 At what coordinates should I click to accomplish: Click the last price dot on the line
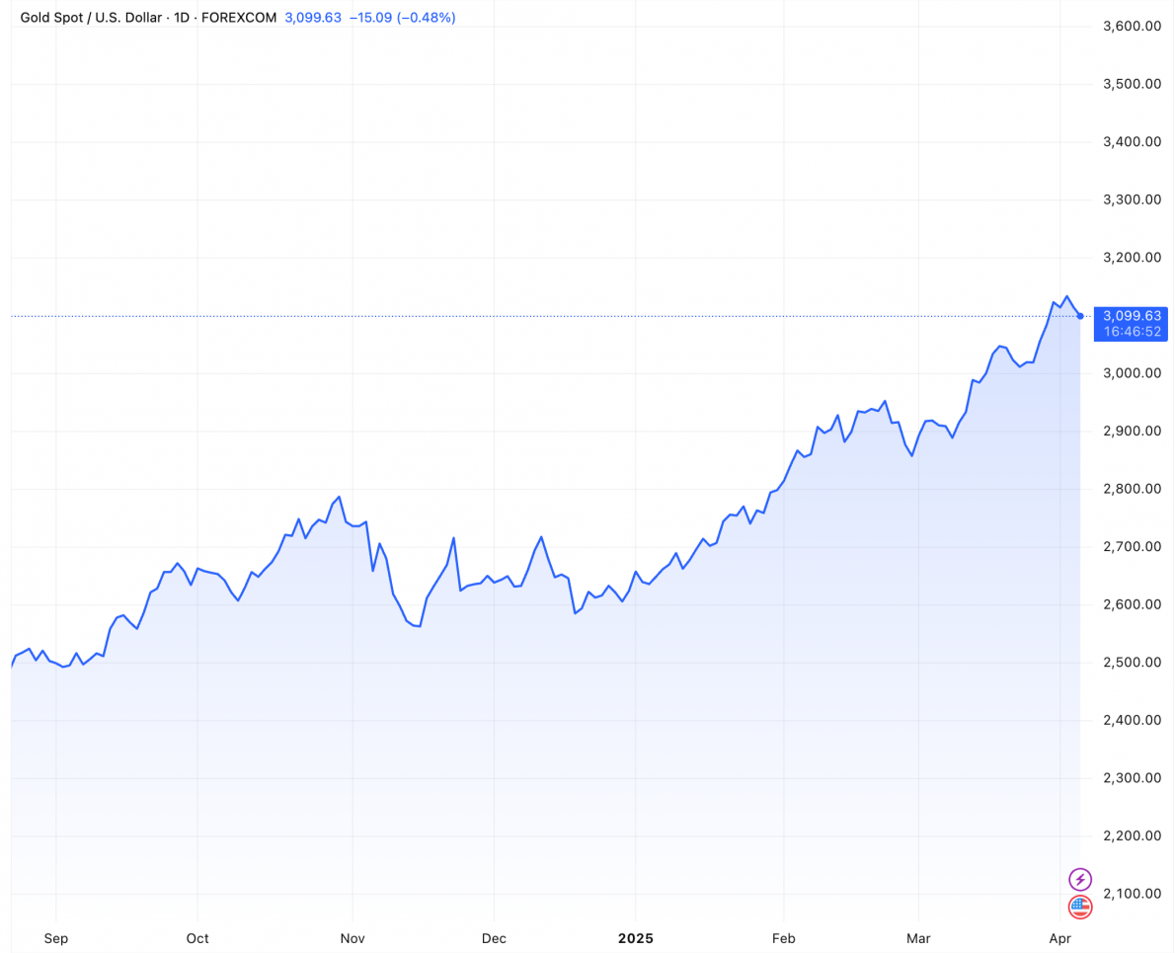[1080, 316]
